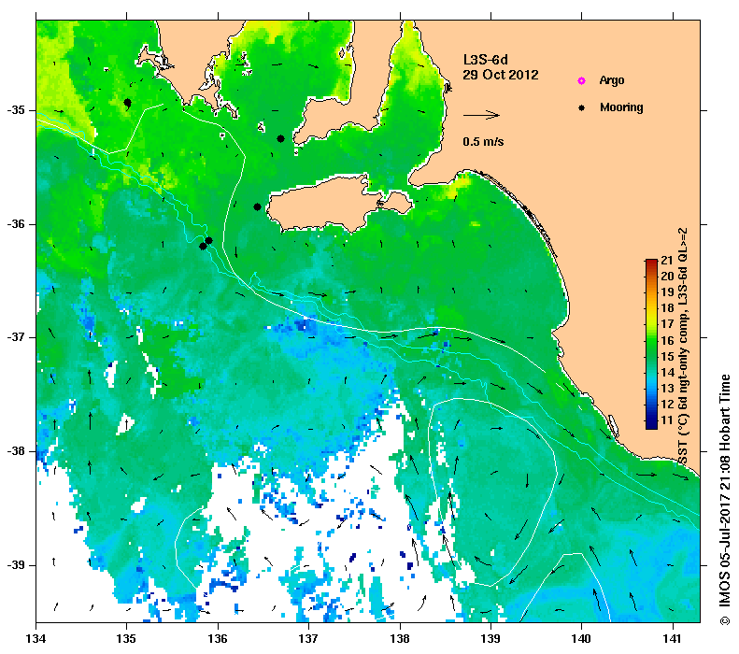Click latitude label '-37'
Viewport: 739px width, 654px height.
click(x=16, y=337)
